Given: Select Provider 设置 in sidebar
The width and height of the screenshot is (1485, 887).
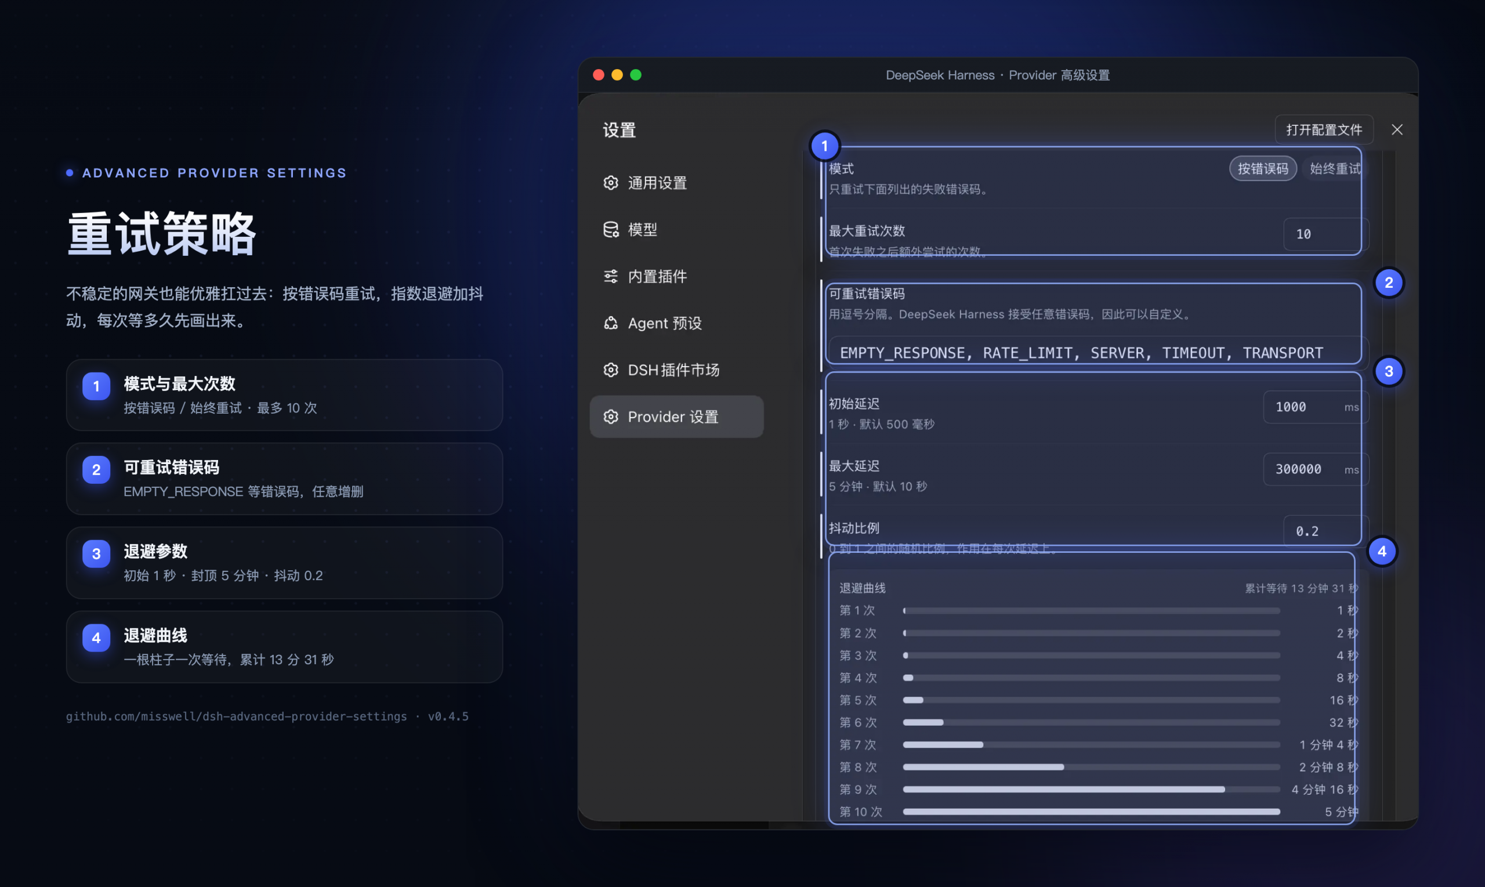Looking at the screenshot, I should [676, 417].
